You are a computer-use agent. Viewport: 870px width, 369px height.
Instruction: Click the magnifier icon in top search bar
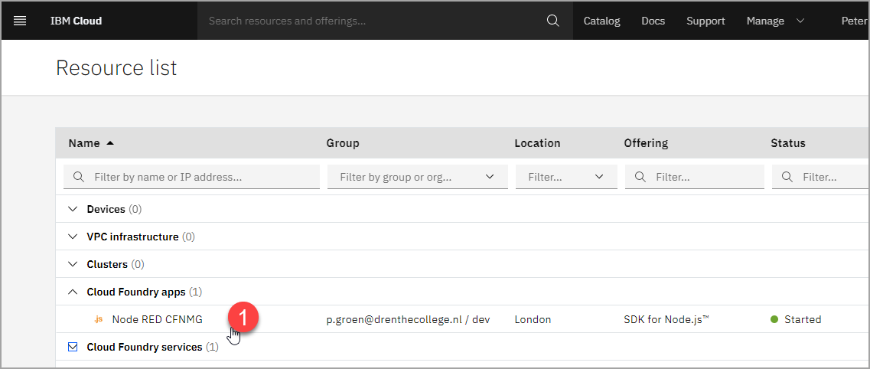point(552,21)
